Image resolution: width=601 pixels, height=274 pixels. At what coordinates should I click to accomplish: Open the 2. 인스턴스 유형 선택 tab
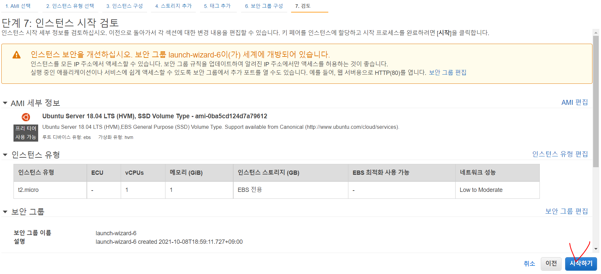pos(70,6)
